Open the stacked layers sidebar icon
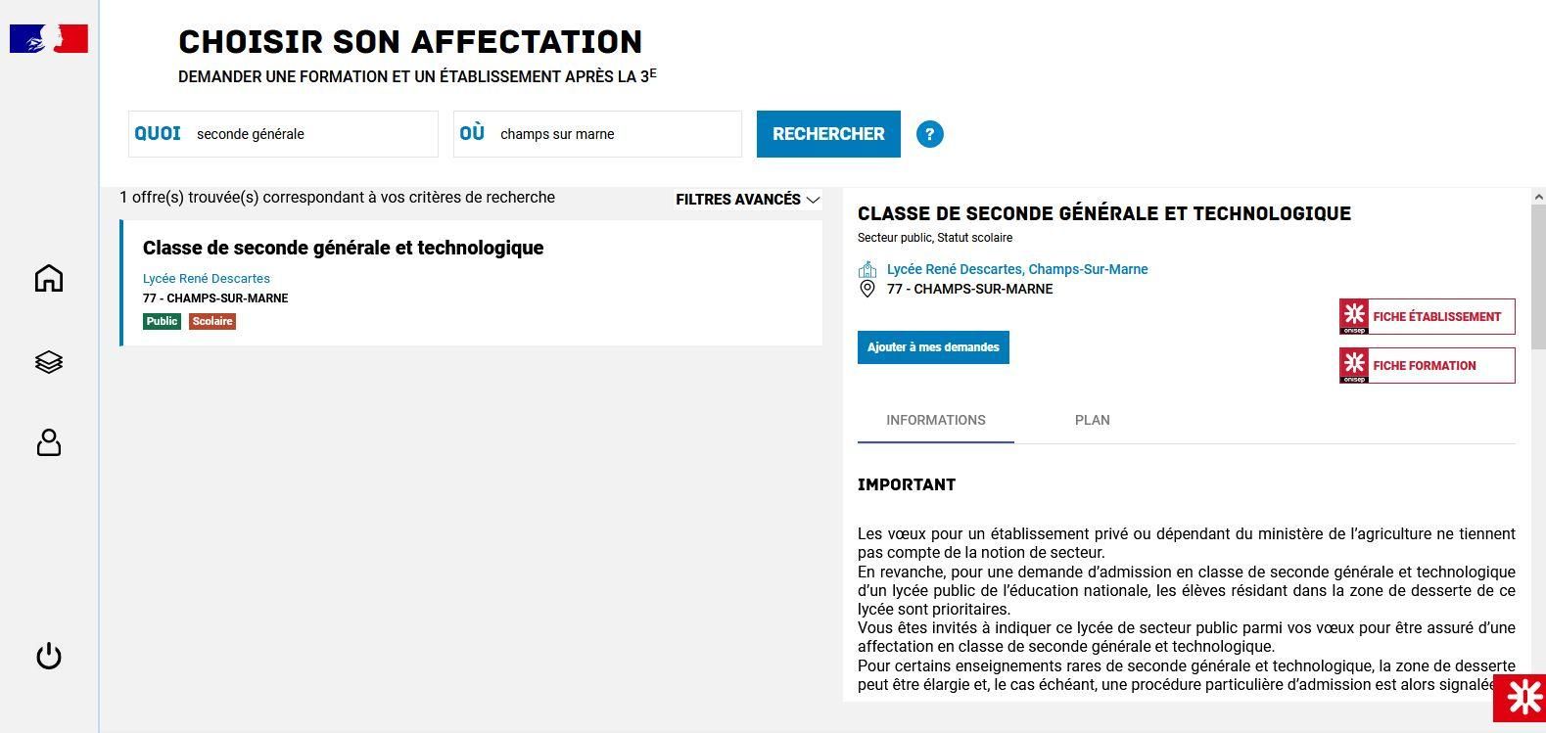This screenshot has width=1546, height=733. (49, 362)
